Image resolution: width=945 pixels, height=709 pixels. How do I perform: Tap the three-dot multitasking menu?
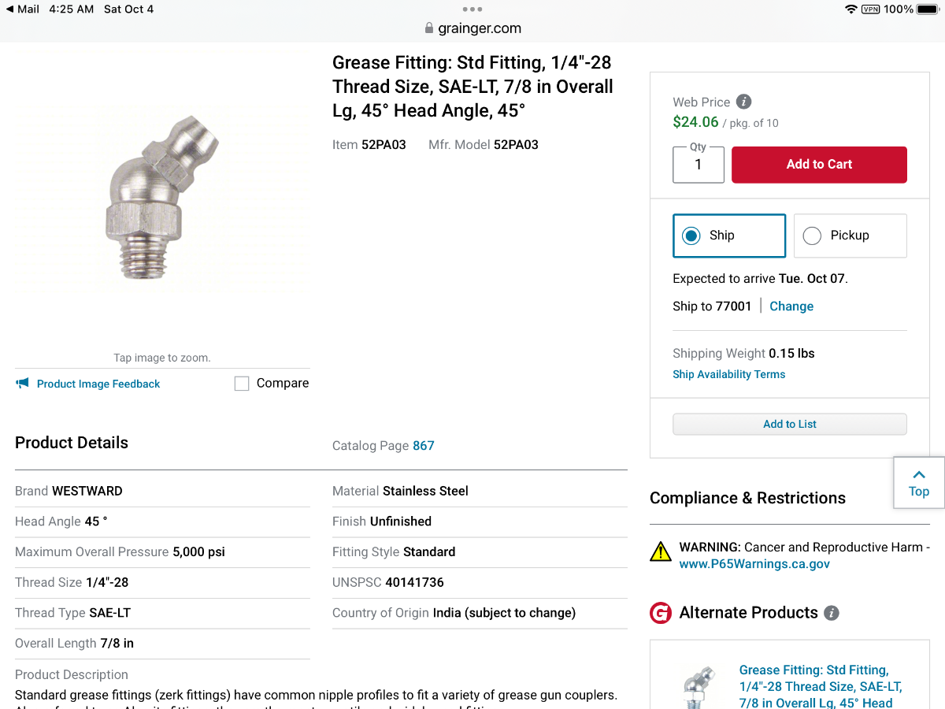click(x=472, y=9)
